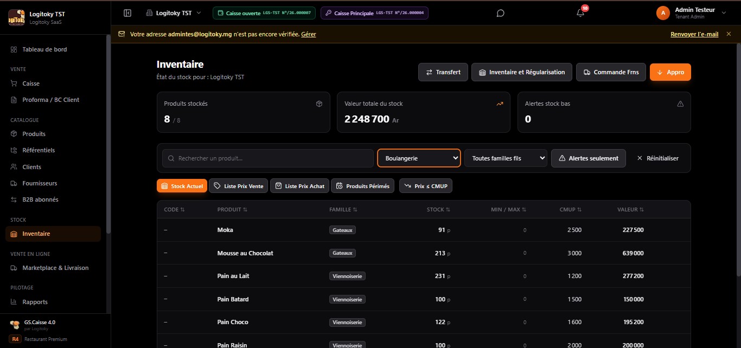Click the Appro button
Image resolution: width=741 pixels, height=348 pixels.
point(670,72)
